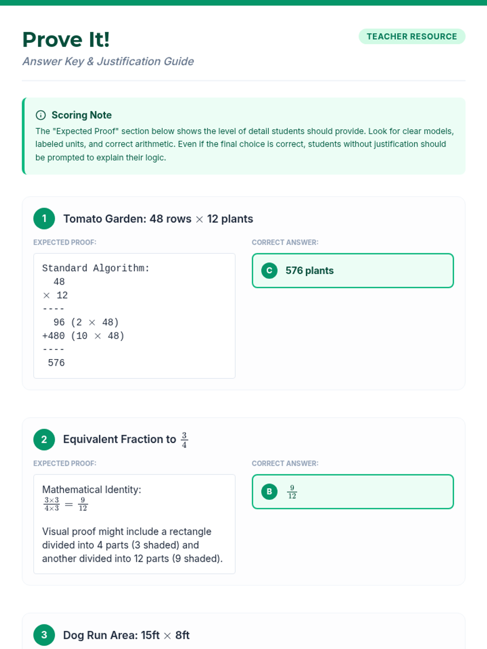This screenshot has width=487, height=649.
Task: Click the Dog Run Area question heading
Action: pos(126,635)
